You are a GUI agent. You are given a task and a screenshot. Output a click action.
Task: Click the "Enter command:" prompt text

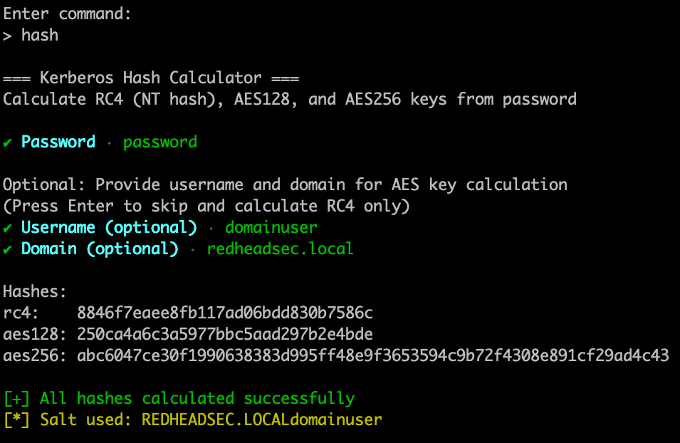[x=67, y=14]
